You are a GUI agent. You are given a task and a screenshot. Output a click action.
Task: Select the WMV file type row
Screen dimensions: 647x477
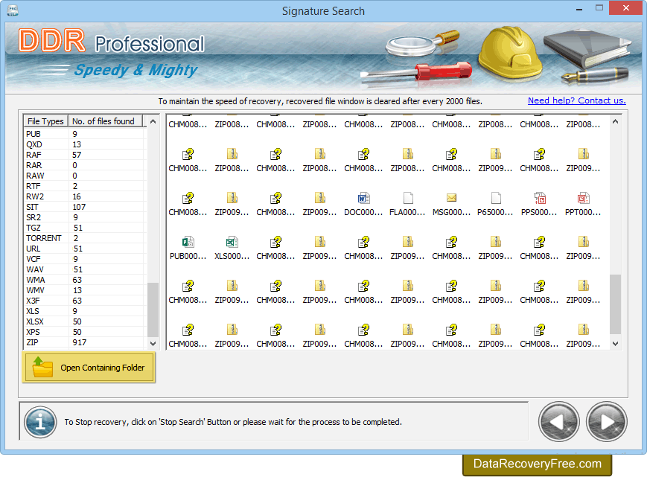(85, 290)
